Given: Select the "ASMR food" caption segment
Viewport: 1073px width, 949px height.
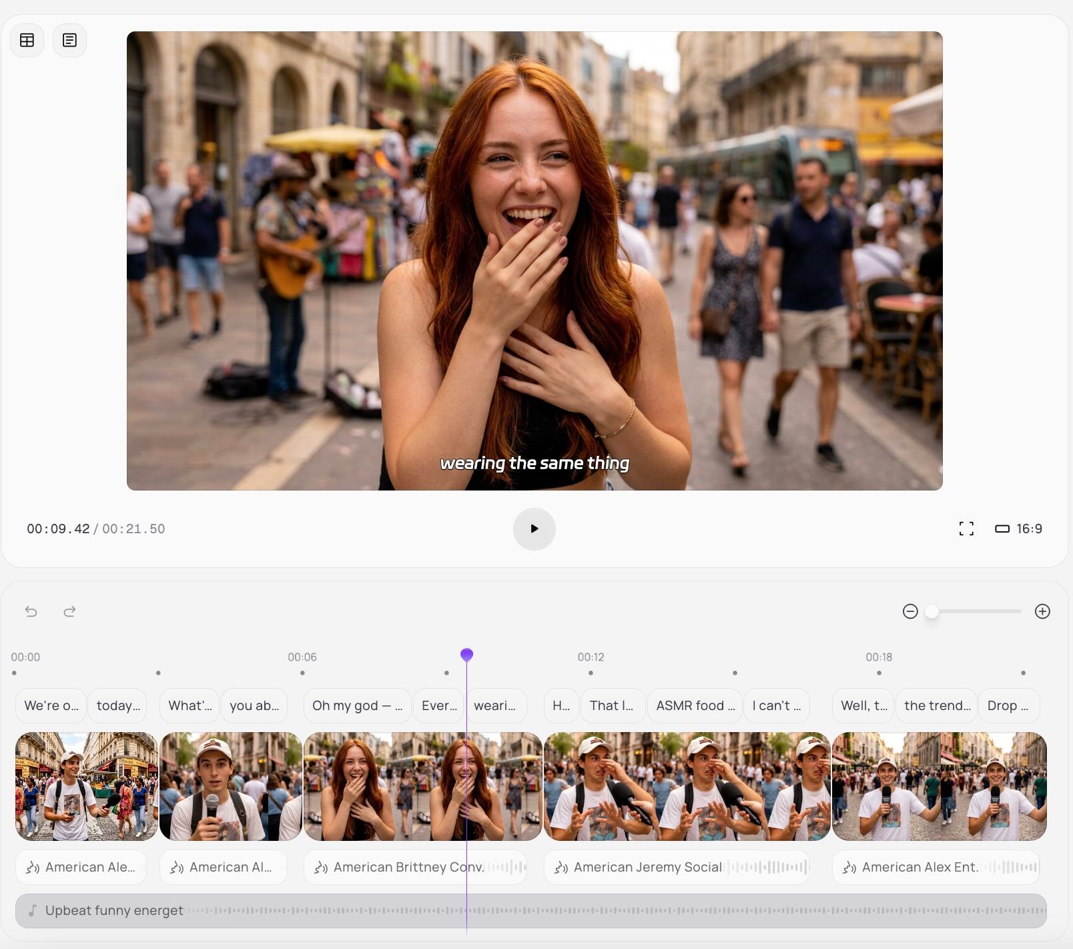Looking at the screenshot, I should [x=695, y=705].
